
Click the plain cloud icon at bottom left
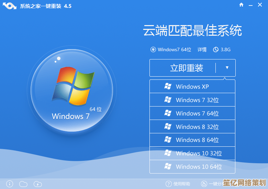coord(23,184)
